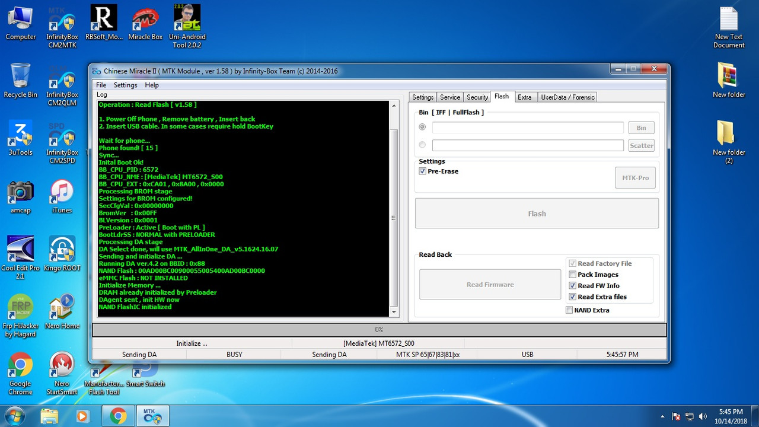Viewport: 759px width, 427px height.
Task: Show hidden system tray icons
Action: tap(663, 416)
